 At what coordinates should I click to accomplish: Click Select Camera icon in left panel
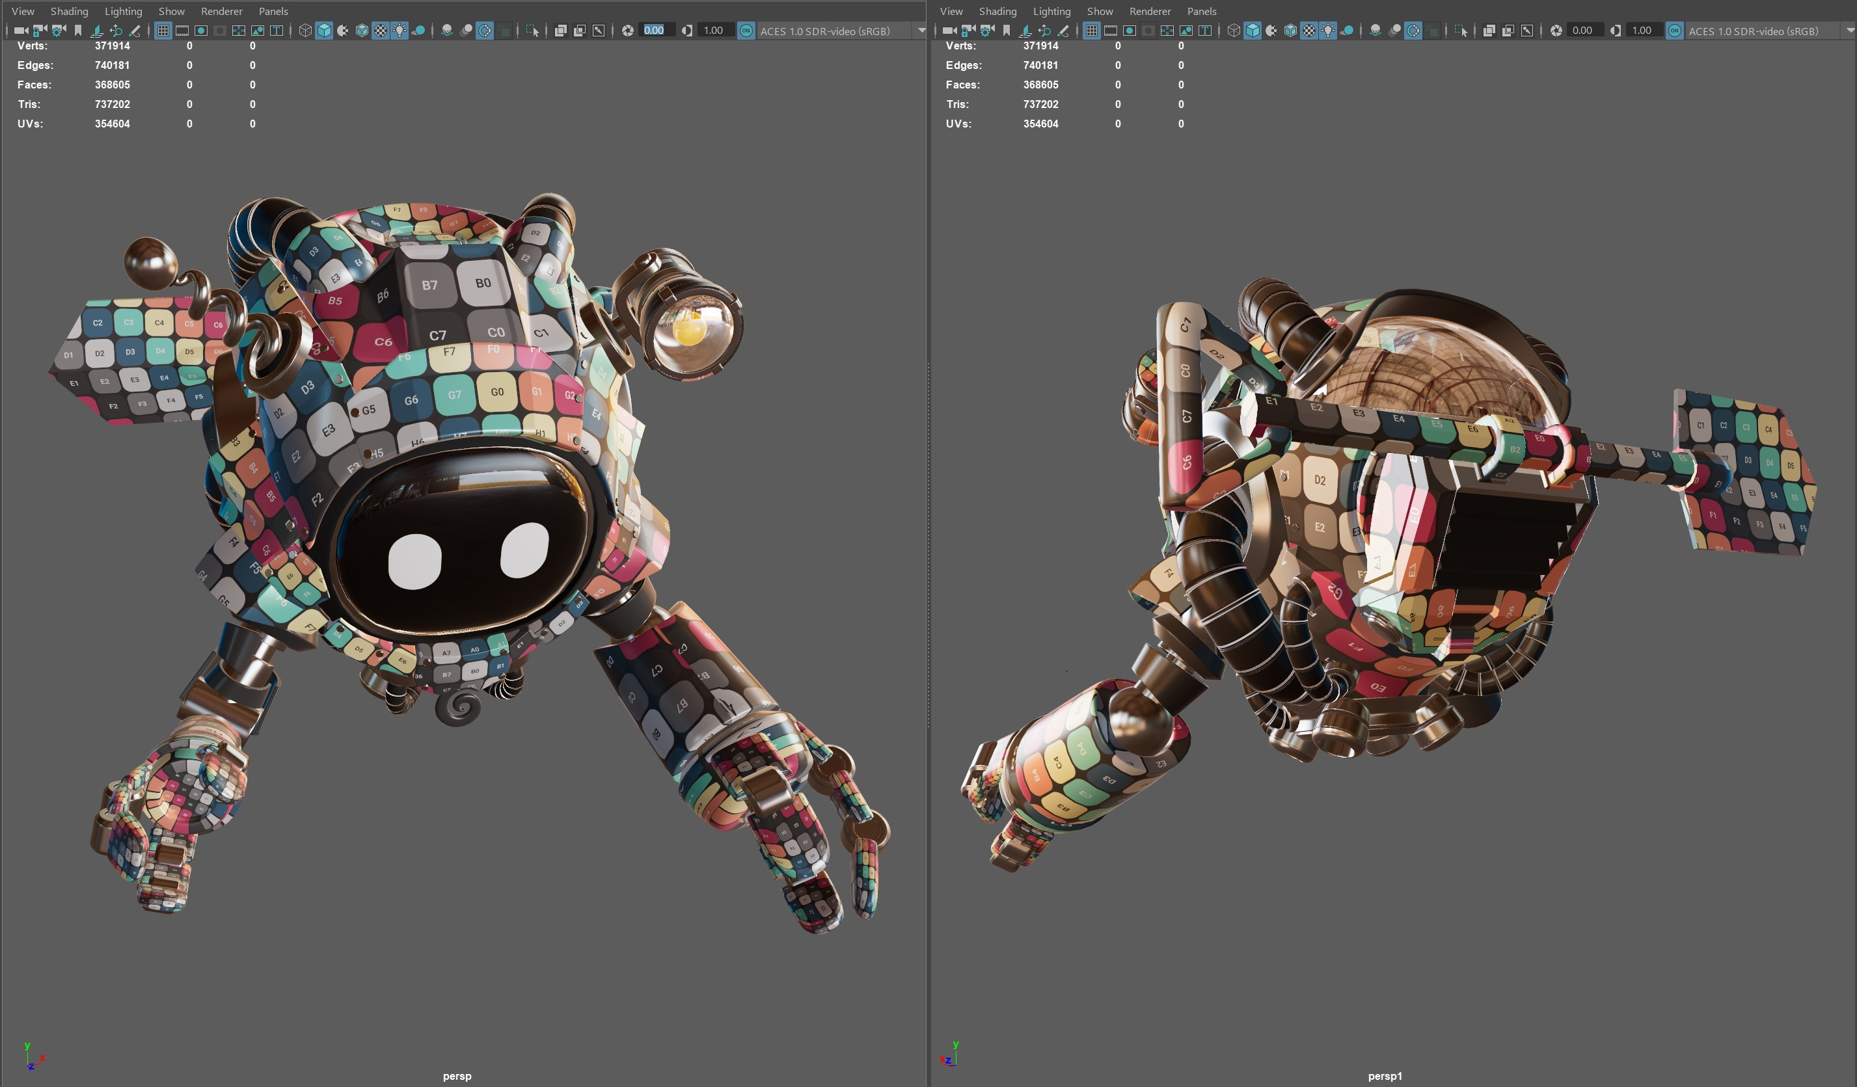tap(20, 30)
